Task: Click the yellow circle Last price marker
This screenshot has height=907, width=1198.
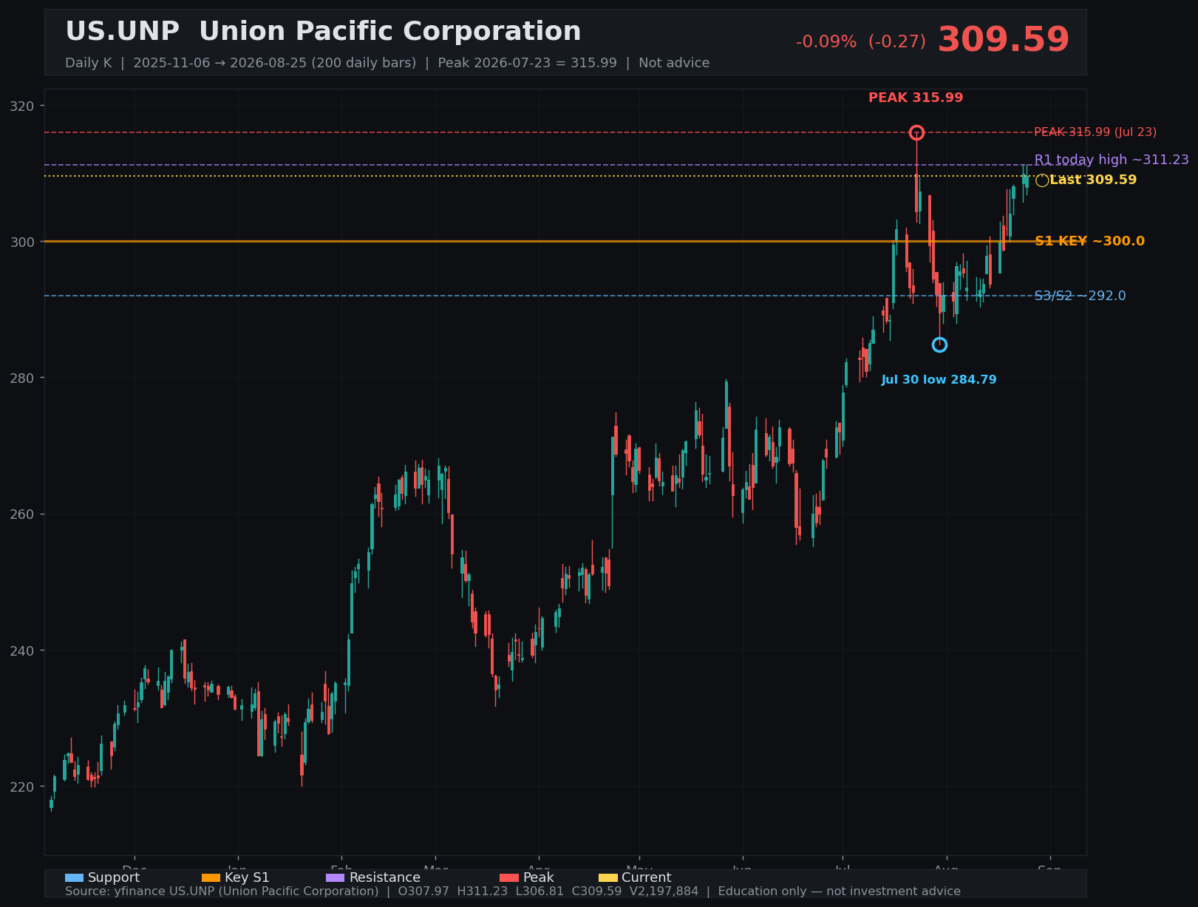Action: coord(1042,180)
